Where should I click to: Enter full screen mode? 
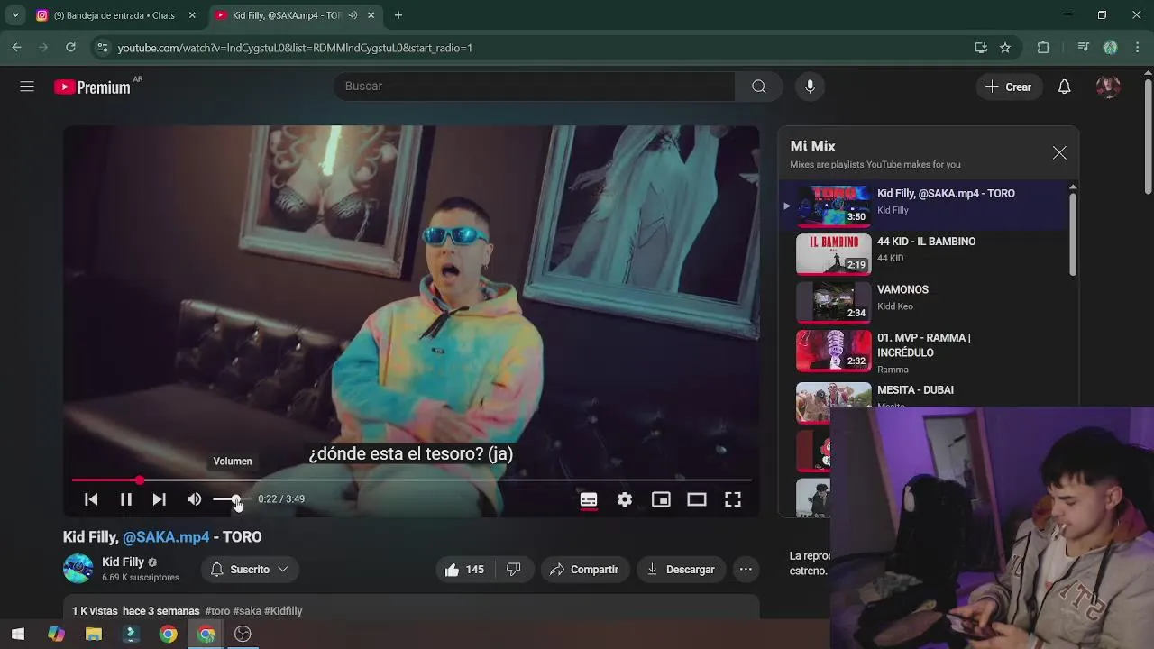[x=733, y=499]
